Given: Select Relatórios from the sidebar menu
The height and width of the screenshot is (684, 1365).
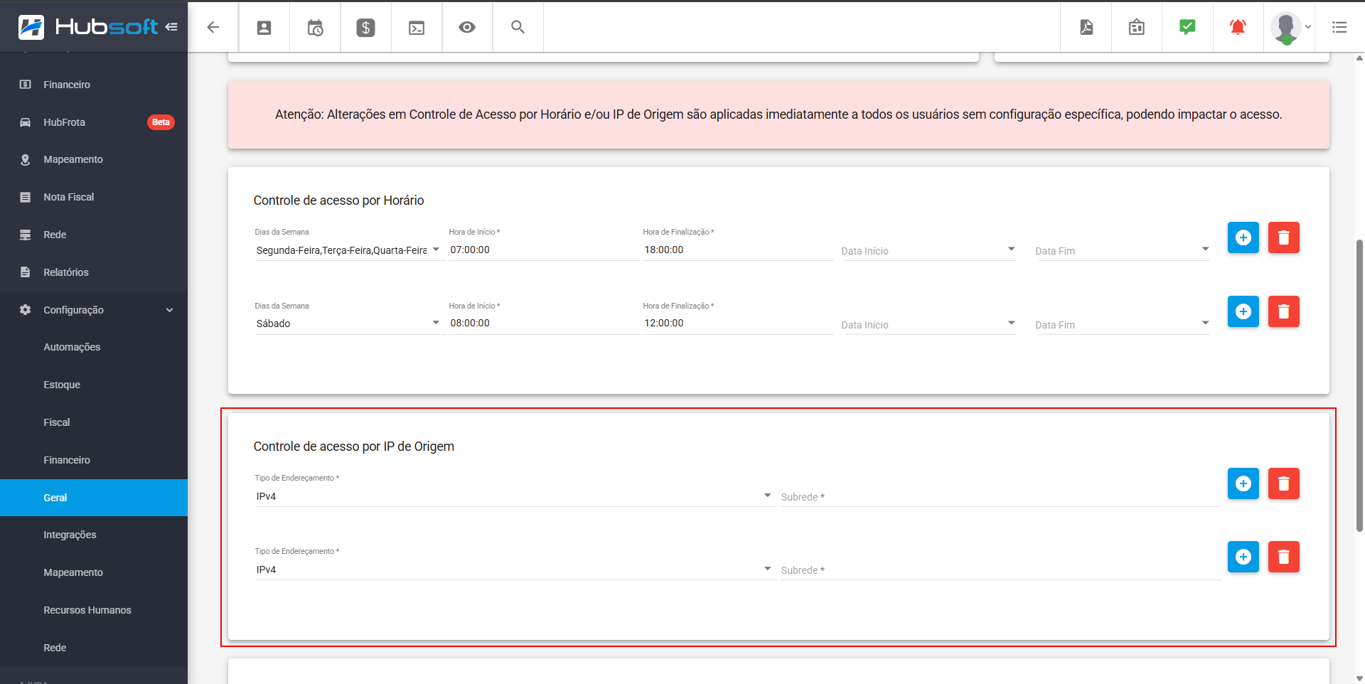Looking at the screenshot, I should point(66,272).
